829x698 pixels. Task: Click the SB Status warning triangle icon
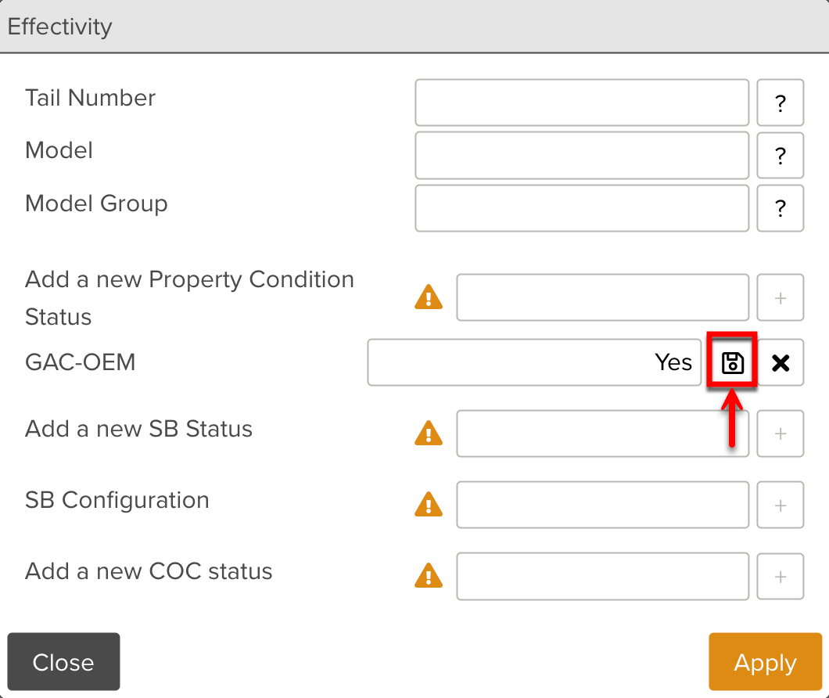coord(429,433)
